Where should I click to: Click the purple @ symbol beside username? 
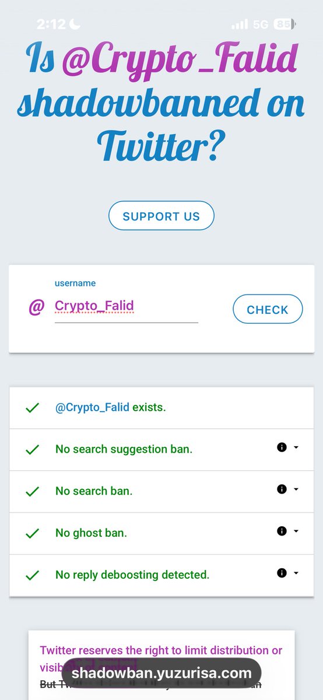point(36,307)
